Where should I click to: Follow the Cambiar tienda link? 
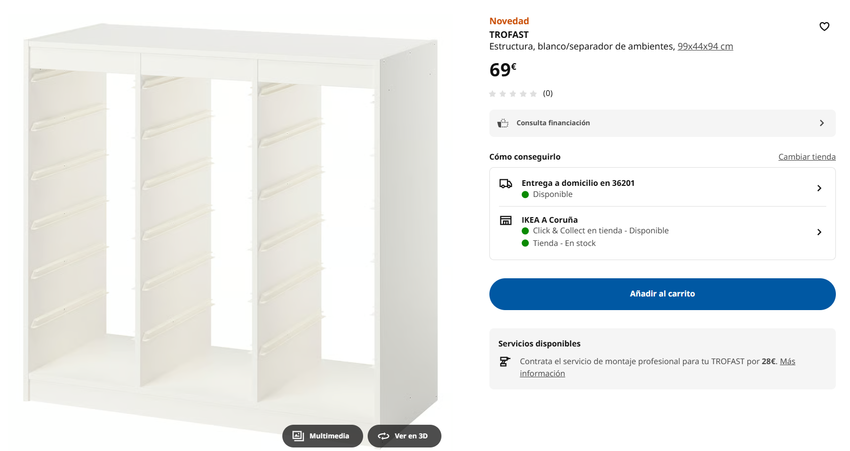pyautogui.click(x=807, y=157)
